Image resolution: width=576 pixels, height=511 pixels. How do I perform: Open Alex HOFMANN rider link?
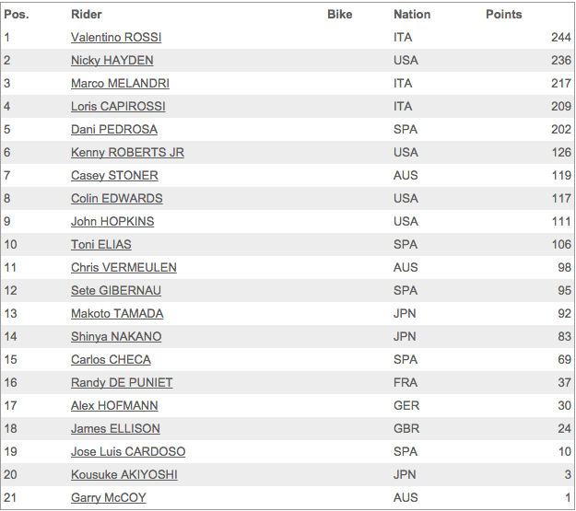pyautogui.click(x=114, y=406)
